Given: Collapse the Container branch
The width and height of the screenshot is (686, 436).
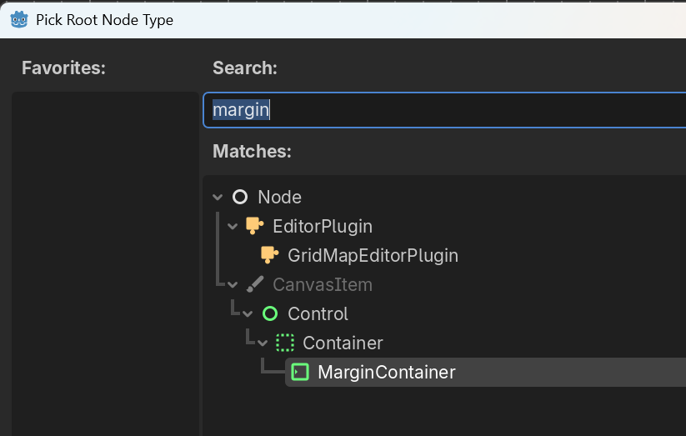Looking at the screenshot, I should click(x=262, y=343).
